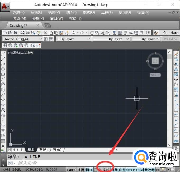180x172 pixels.
Task: Select the Rectangle draw tool
Action: point(3,74)
